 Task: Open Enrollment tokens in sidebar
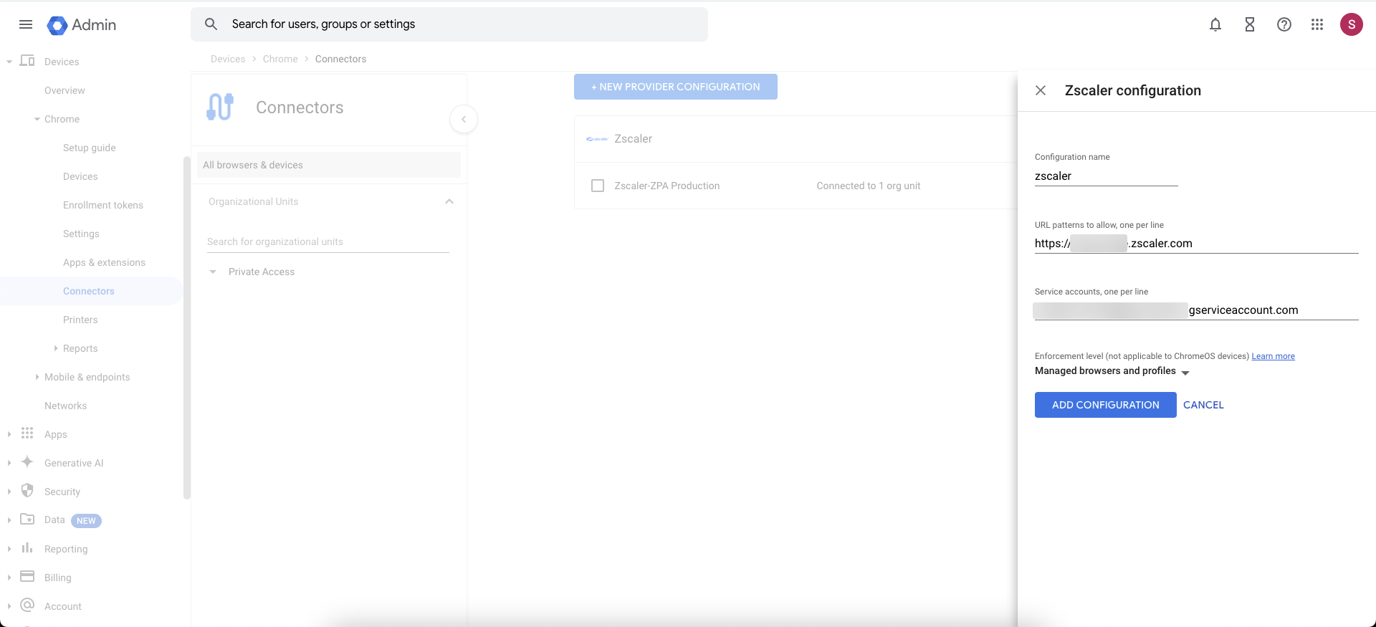[x=103, y=205]
